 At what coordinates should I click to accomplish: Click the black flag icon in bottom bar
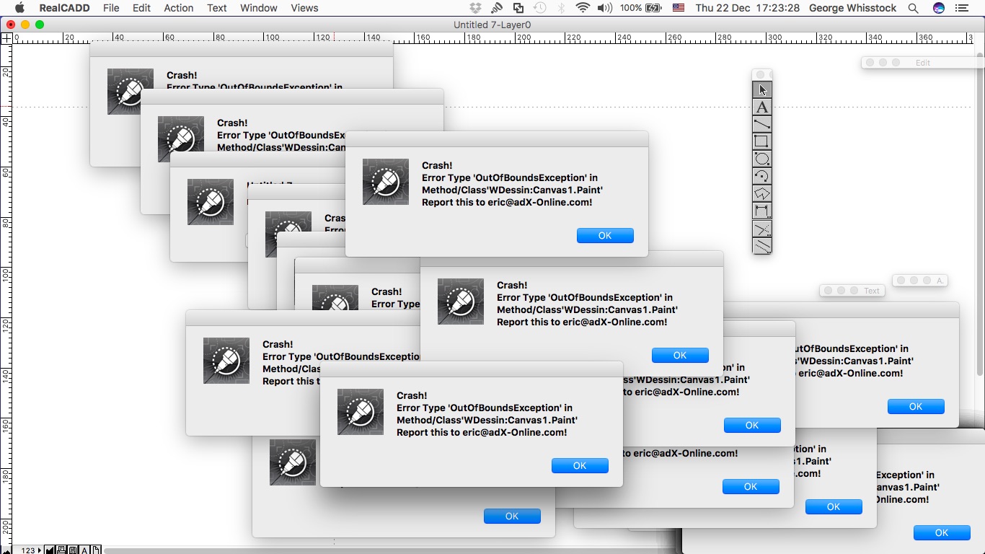[50, 550]
